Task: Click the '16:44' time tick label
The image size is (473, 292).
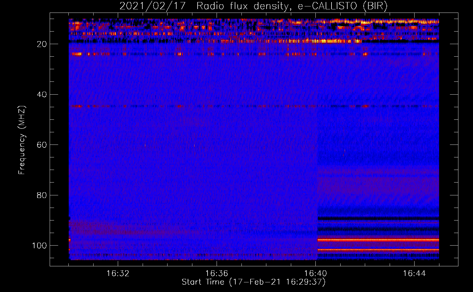Action: coord(414,274)
